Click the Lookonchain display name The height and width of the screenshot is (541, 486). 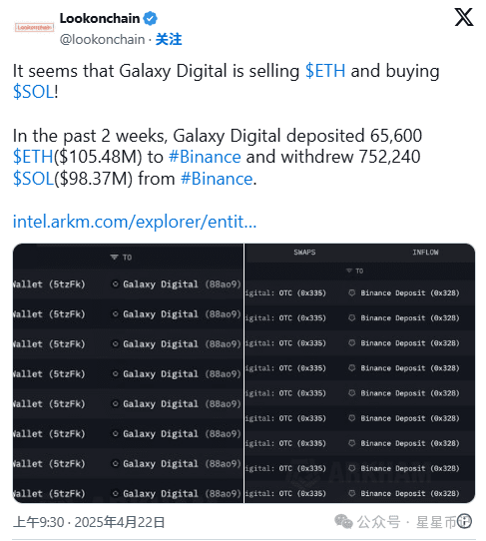click(x=100, y=18)
